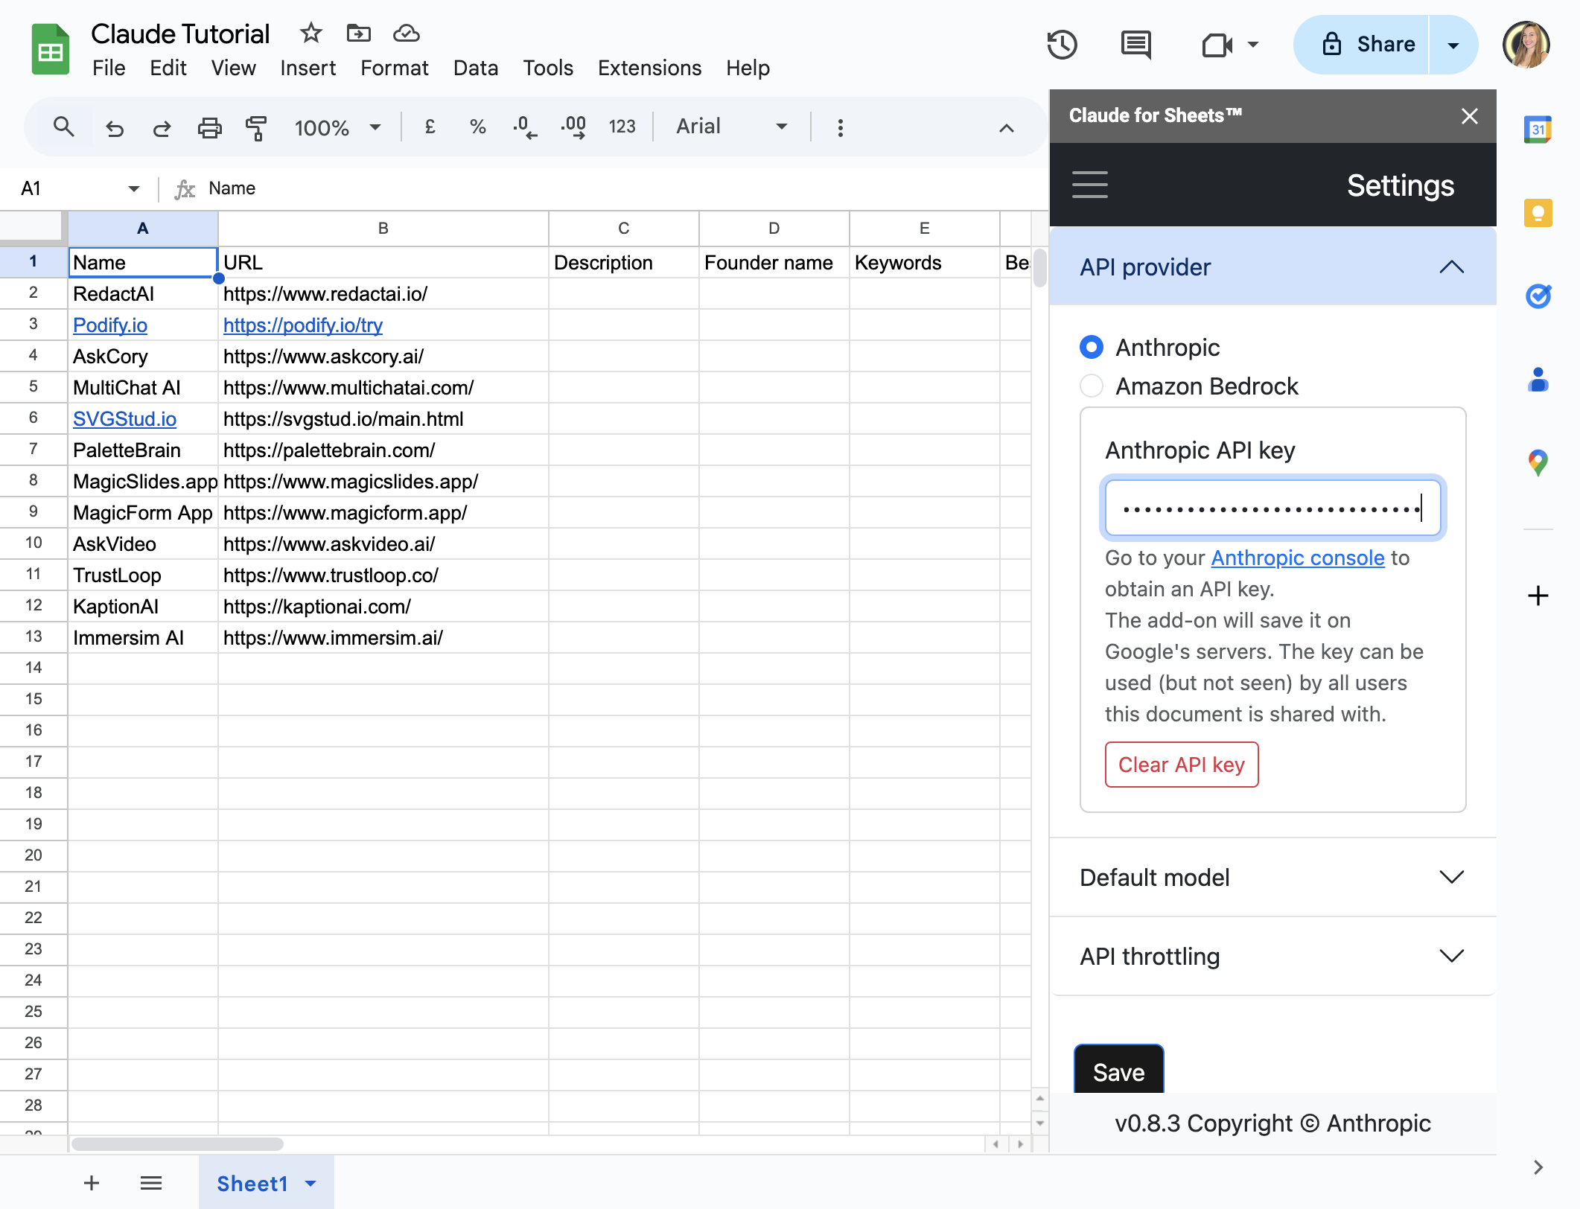
Task: Click the Share button
Action: (x=1367, y=45)
